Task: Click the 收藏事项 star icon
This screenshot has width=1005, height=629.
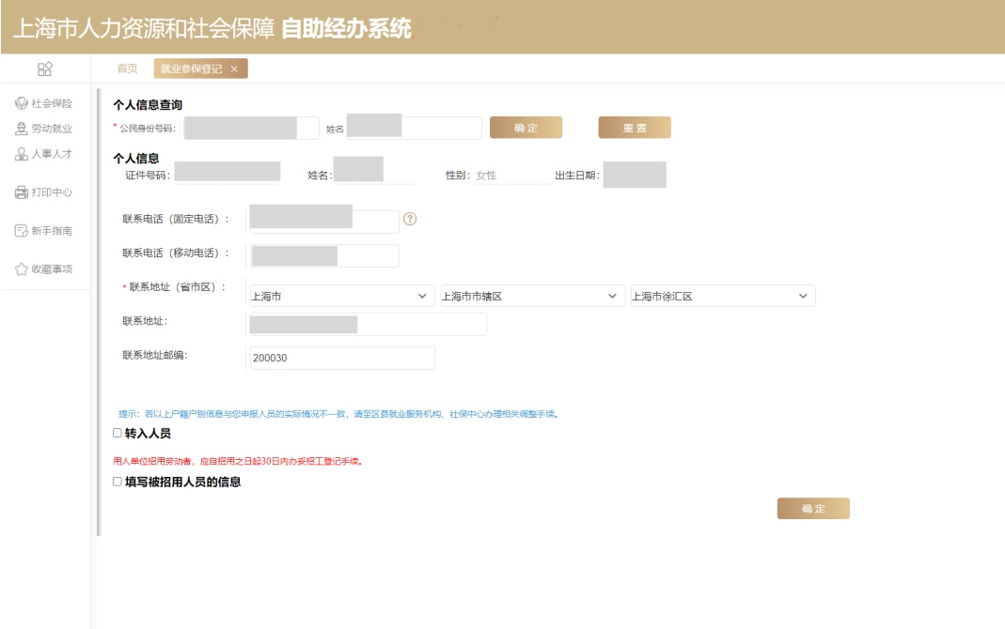Action: [x=22, y=269]
